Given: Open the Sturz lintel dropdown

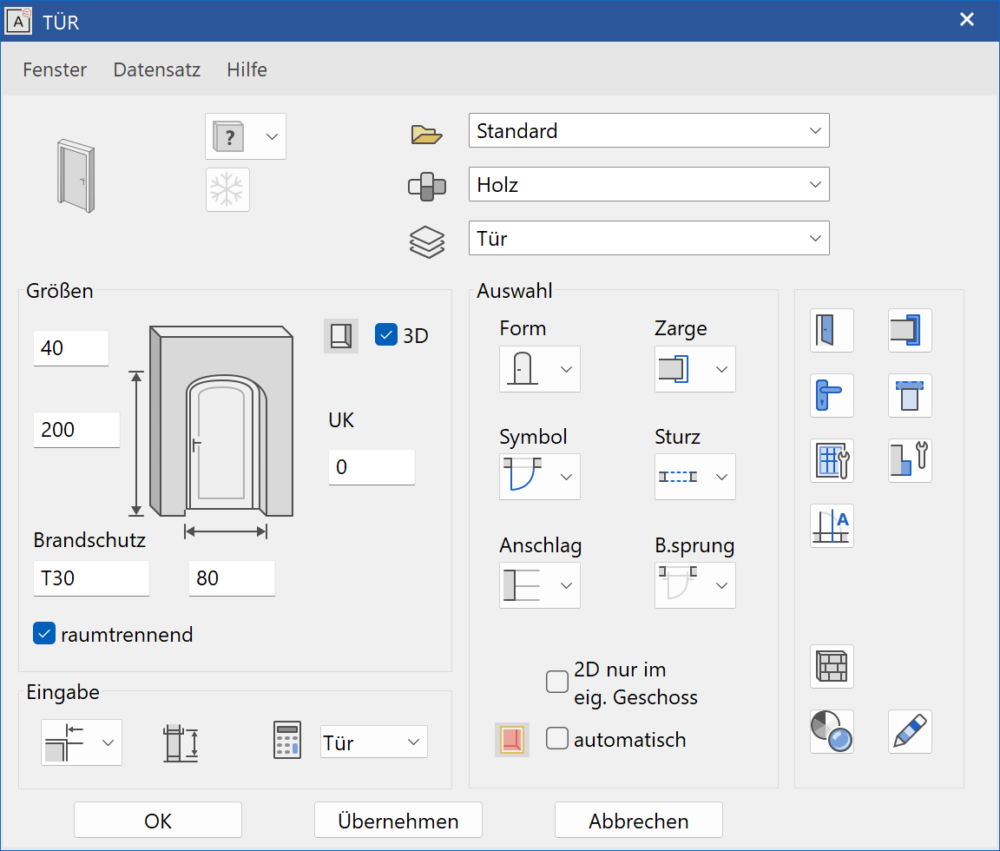Looking at the screenshot, I should [x=695, y=477].
